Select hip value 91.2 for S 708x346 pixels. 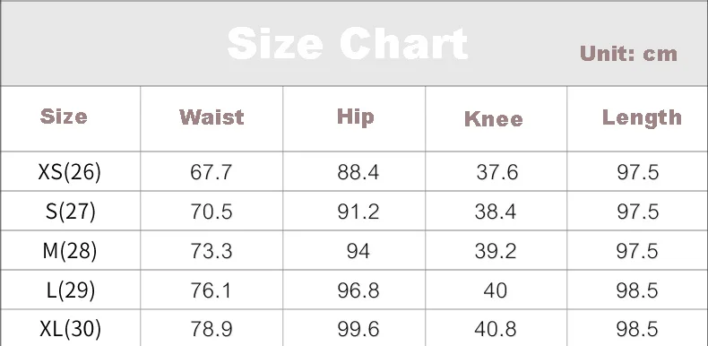(x=358, y=212)
